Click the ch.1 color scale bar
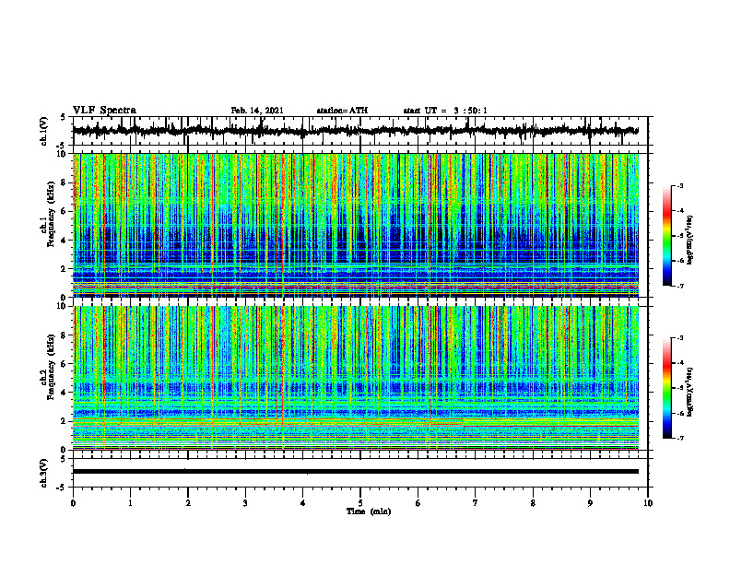 click(666, 236)
